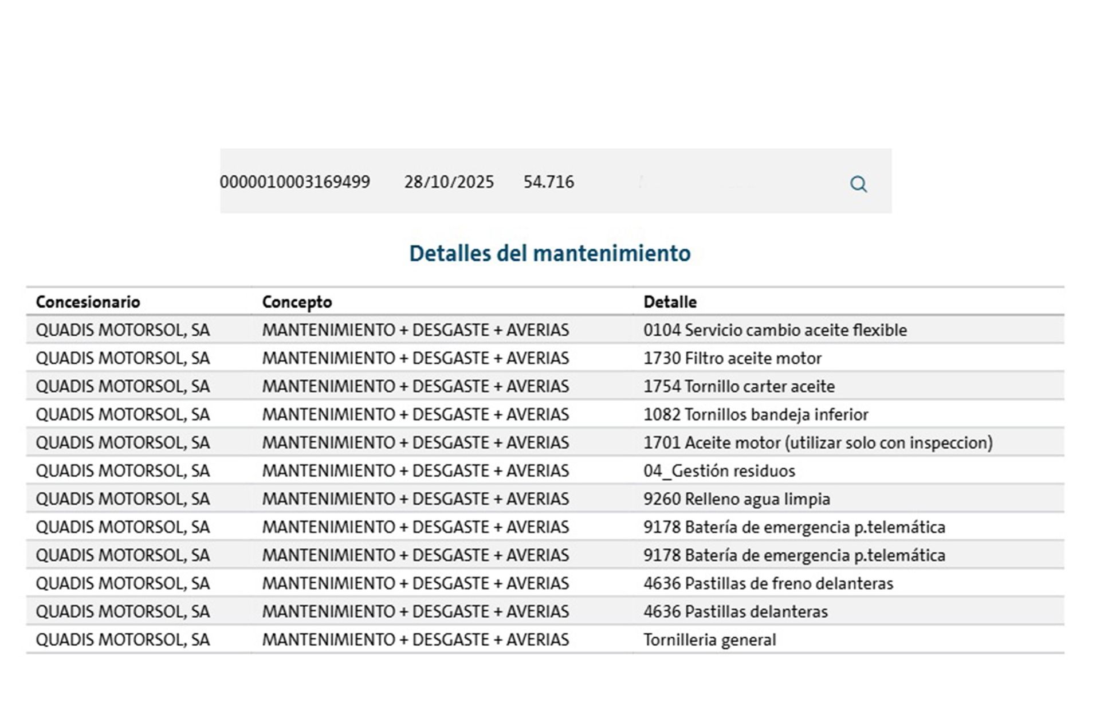Select detail 0104 Servicio cambio aceite flexible
1100x722 pixels.
click(x=775, y=330)
